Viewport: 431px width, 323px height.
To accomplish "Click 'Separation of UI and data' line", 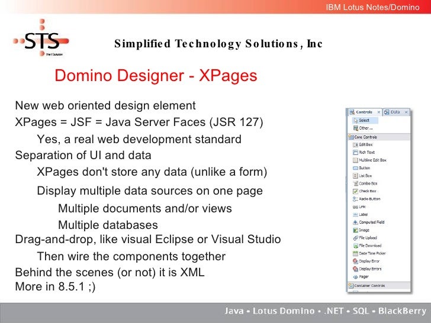I will [x=83, y=155].
